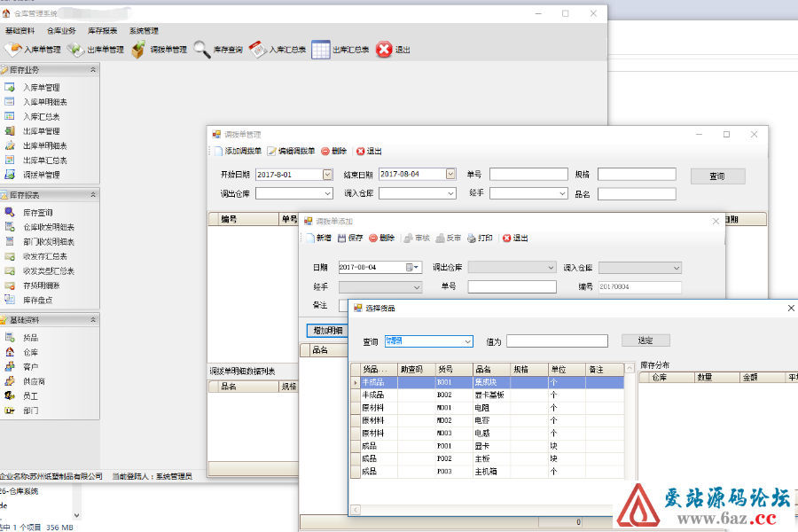This screenshot has height=532, width=798.
Task: Click the 值为 input field
Action: [558, 341]
